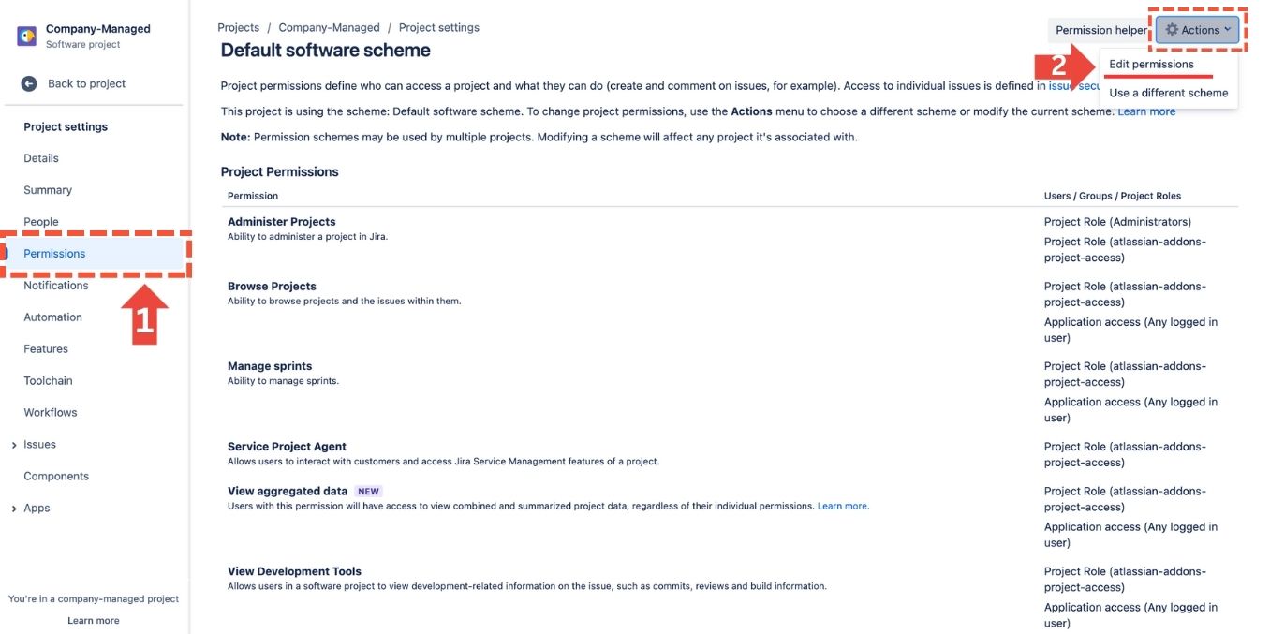Go to Notifications settings
Viewport: 1270px width, 634px height.
pos(56,286)
